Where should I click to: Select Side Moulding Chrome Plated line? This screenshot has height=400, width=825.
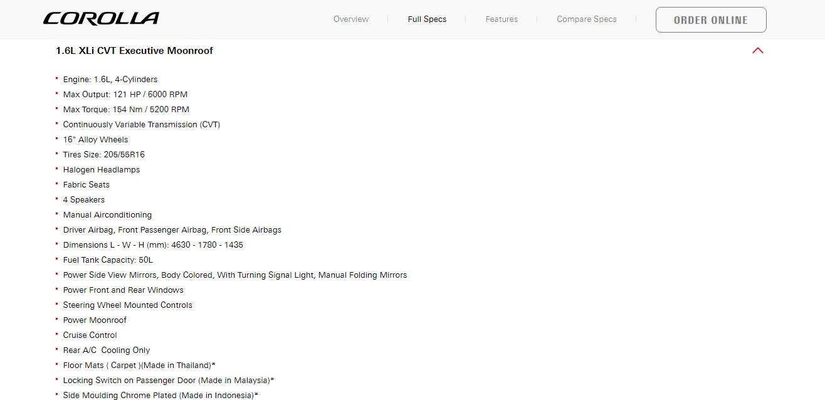[160, 396]
